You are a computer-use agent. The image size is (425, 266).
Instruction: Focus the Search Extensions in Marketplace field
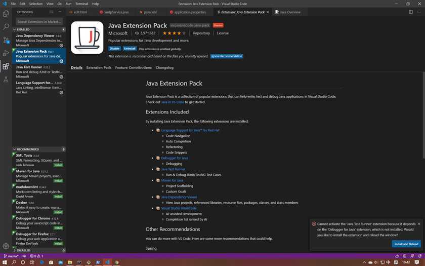[x=39, y=21]
